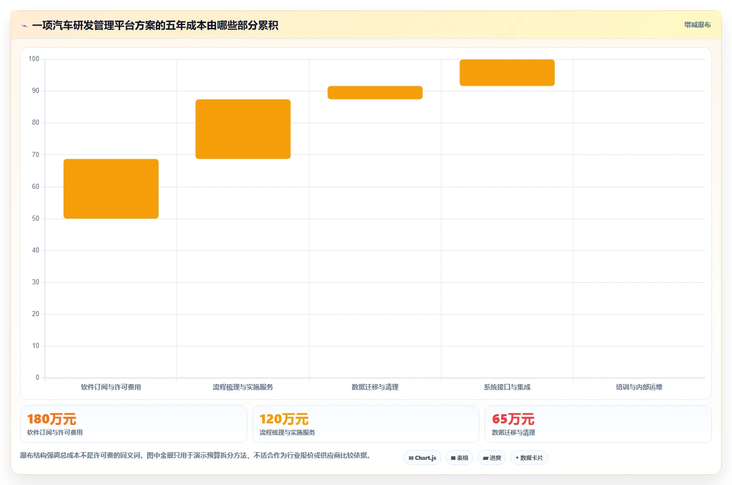Click the 180万元 summary card
Image resolution: width=732 pixels, height=485 pixels.
coord(133,424)
